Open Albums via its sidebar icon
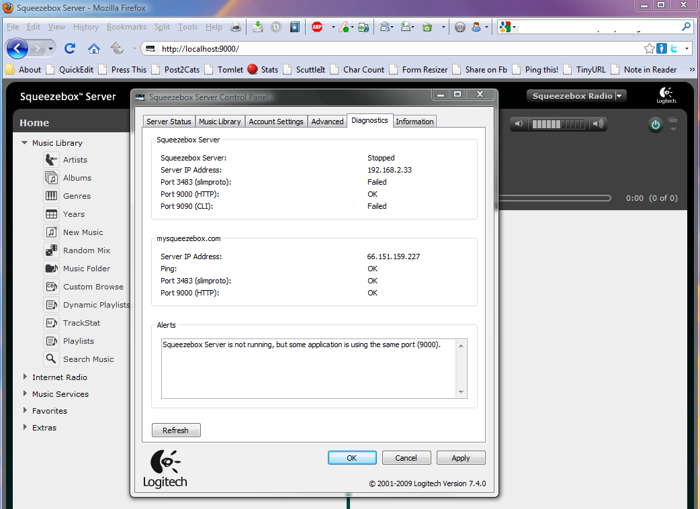 tap(51, 178)
